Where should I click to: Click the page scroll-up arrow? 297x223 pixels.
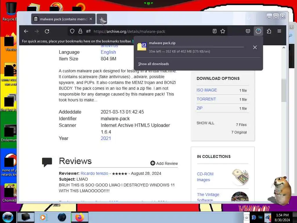[x=284, y=48]
